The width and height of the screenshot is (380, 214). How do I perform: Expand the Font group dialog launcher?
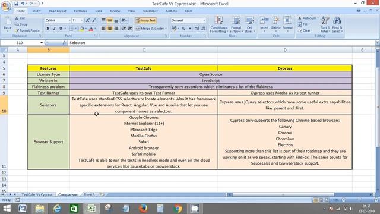[96, 36]
